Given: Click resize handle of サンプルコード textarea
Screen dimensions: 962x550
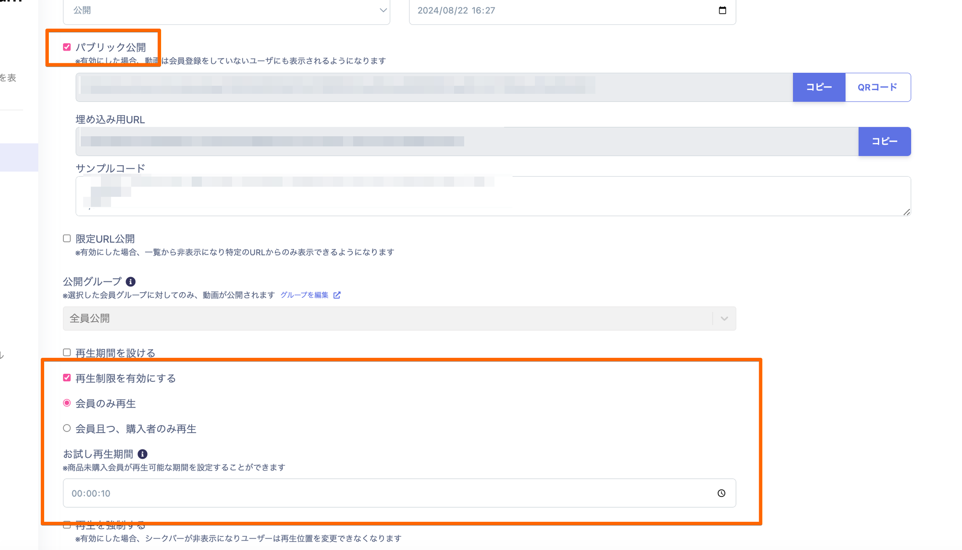Looking at the screenshot, I should (x=907, y=212).
